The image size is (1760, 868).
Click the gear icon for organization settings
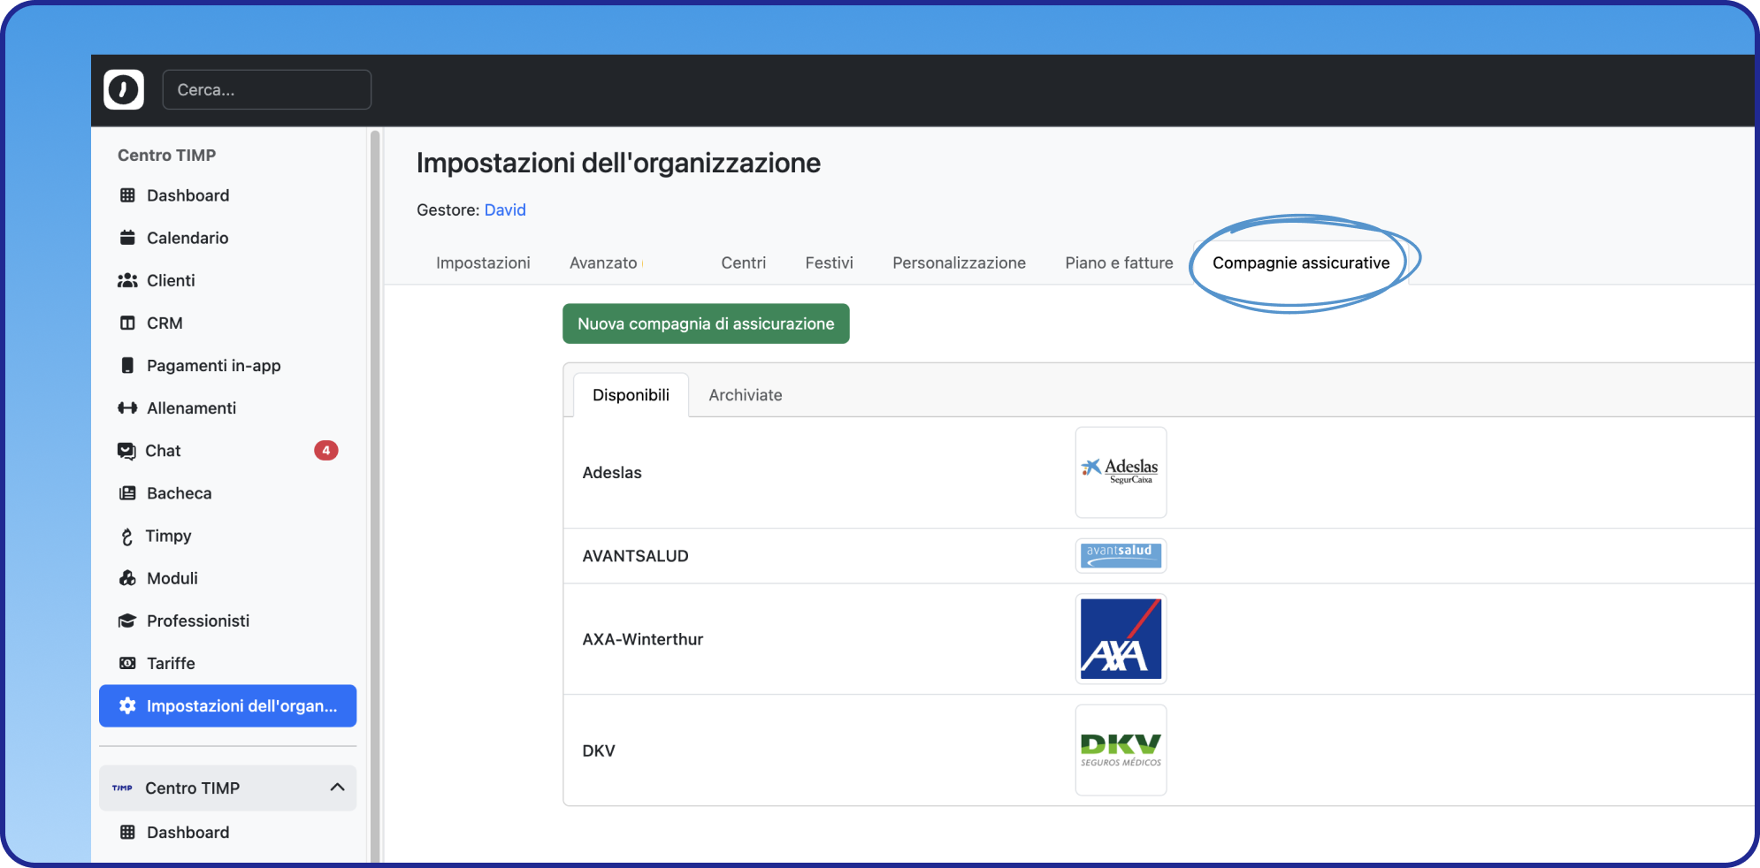click(127, 705)
